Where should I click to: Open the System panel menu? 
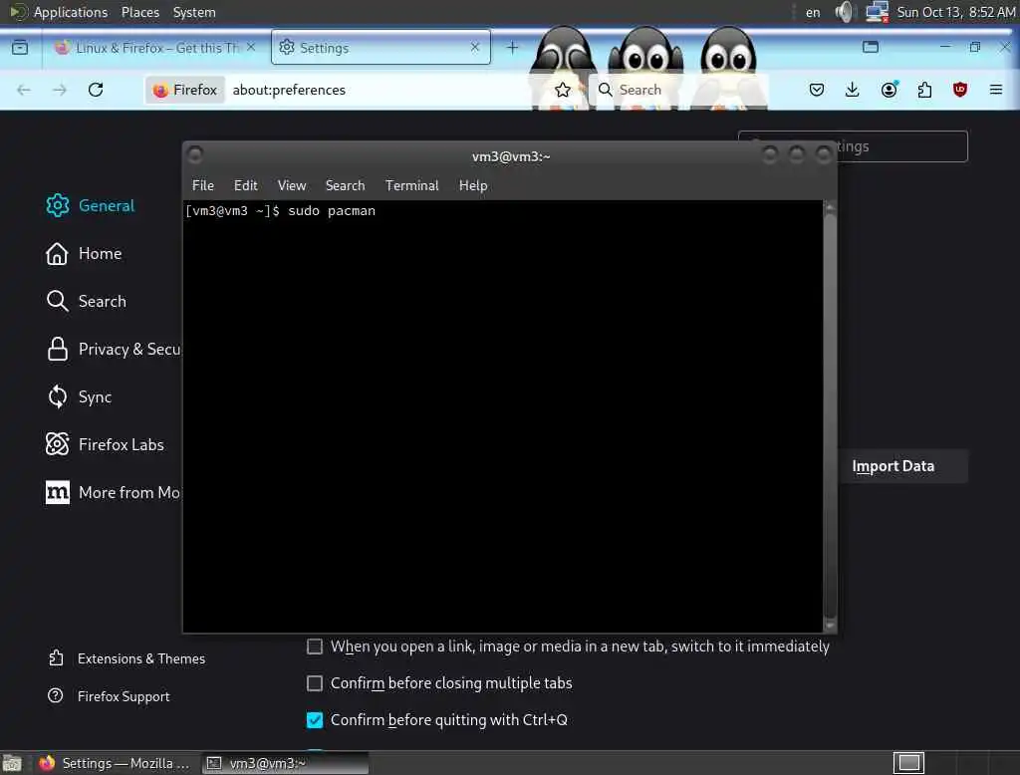(194, 12)
